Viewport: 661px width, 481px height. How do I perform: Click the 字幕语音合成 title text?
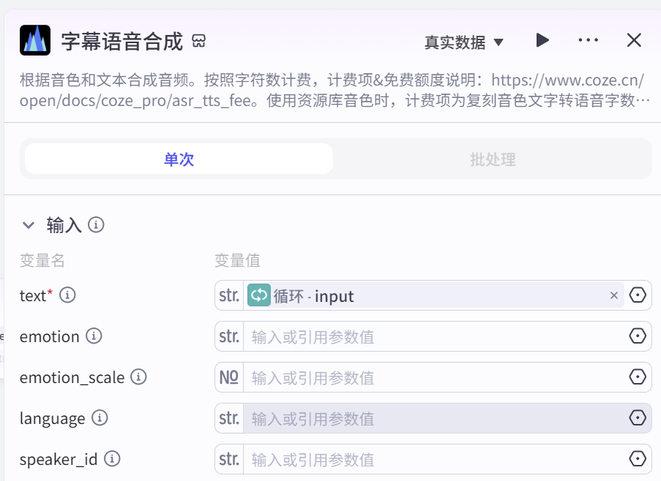[122, 41]
